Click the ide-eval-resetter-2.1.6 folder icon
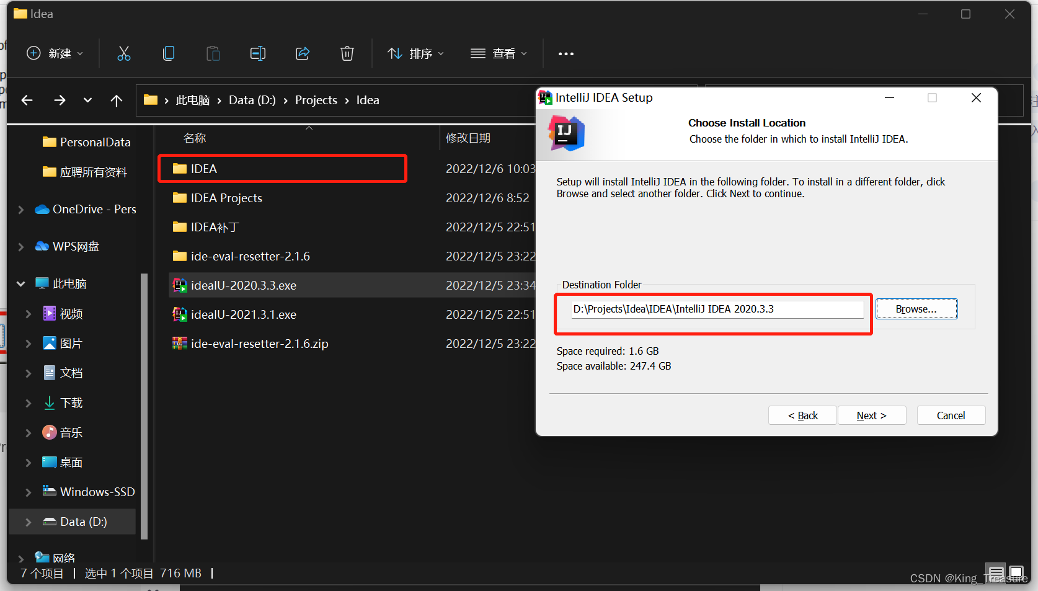This screenshot has height=591, width=1038. [x=180, y=256]
